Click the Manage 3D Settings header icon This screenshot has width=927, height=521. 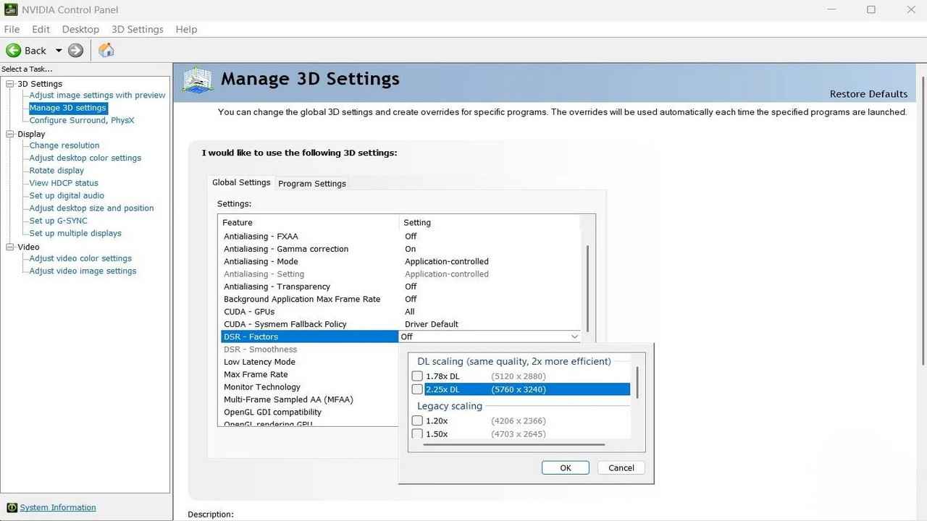click(198, 80)
